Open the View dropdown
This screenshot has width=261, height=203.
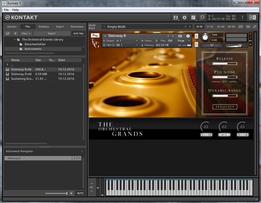[26, 33]
